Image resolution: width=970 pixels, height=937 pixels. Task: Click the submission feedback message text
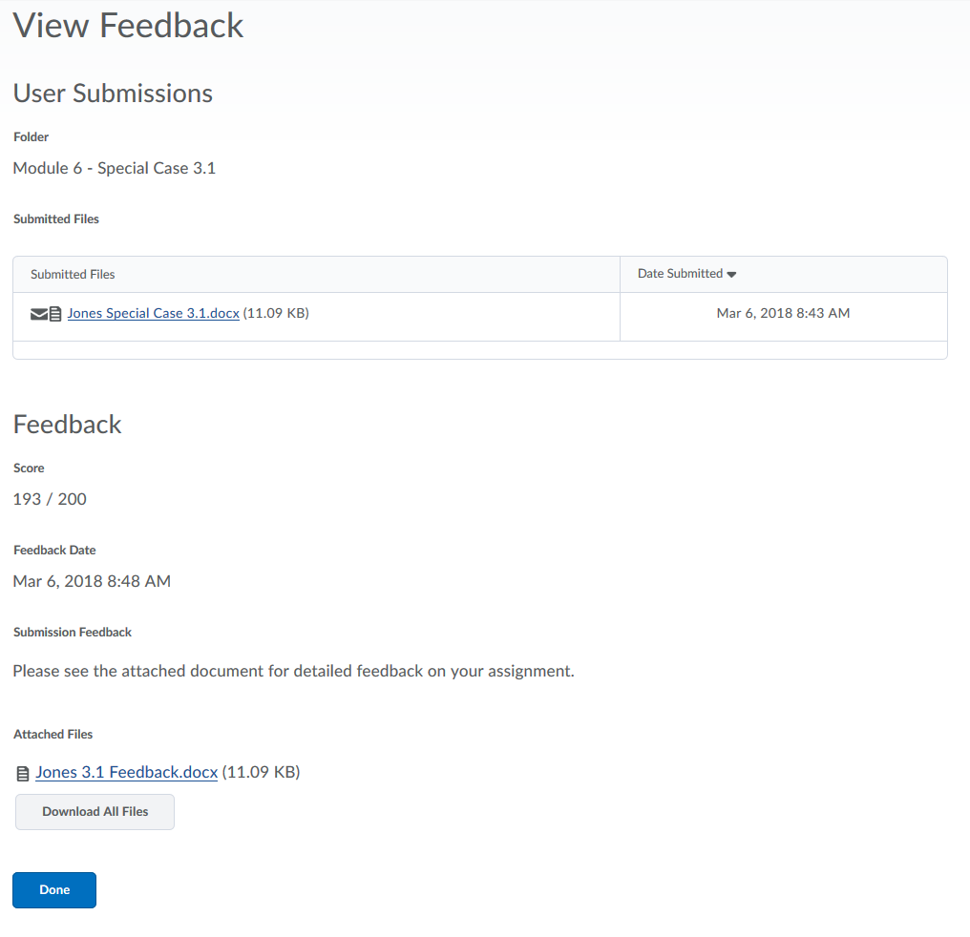point(293,671)
